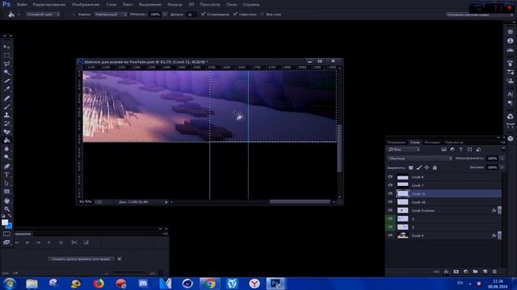Switch to the Операции tab
Screen dimensions: 517x290
pos(397,143)
